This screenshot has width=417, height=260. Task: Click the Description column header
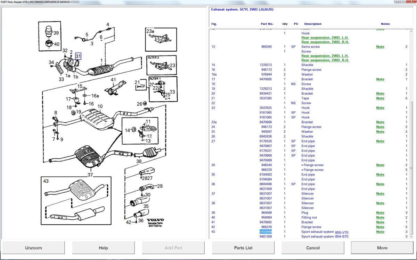click(312, 24)
